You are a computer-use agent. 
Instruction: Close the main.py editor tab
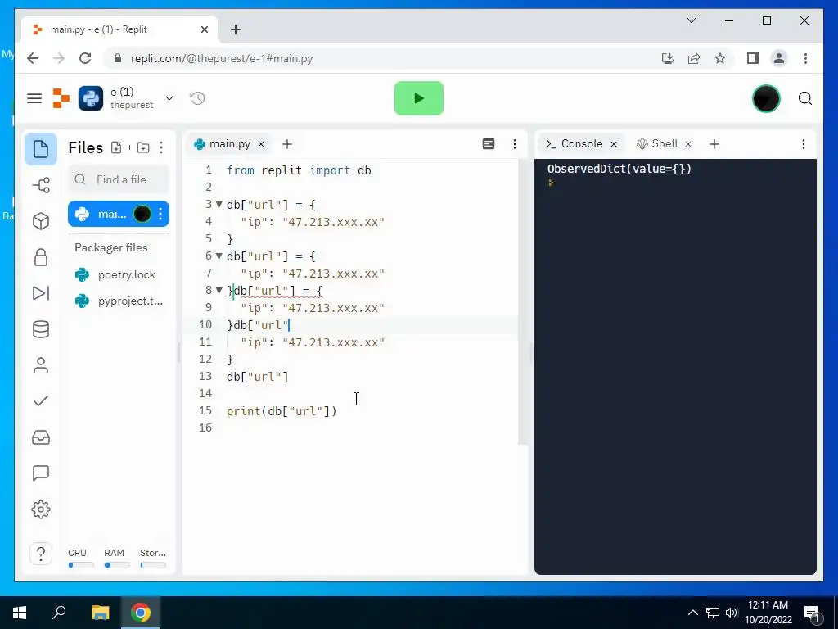tap(261, 144)
